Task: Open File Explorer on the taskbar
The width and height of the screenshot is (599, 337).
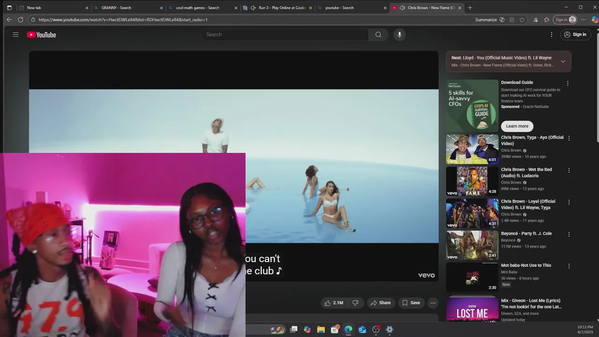Action: click(x=321, y=330)
